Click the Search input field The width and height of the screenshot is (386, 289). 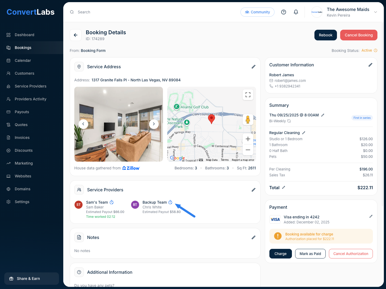point(153,12)
